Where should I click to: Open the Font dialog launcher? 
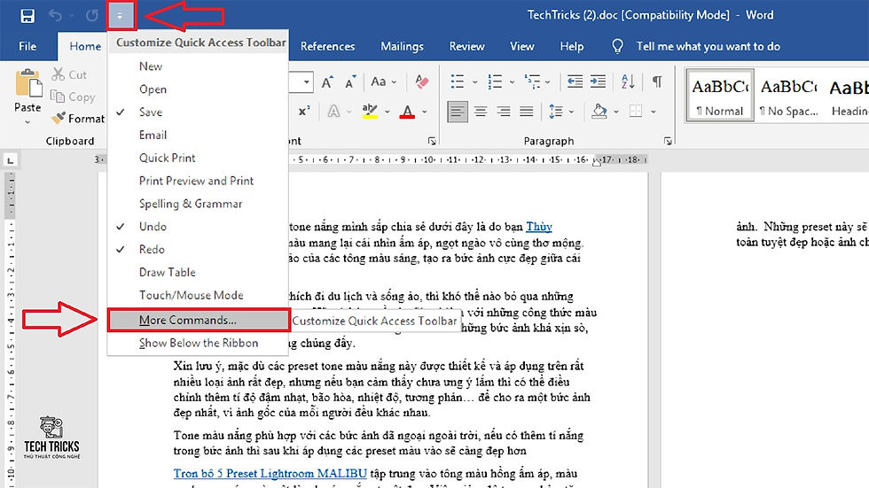pos(432,141)
